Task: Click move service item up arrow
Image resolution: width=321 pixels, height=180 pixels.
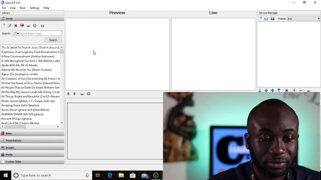Action: point(266,90)
